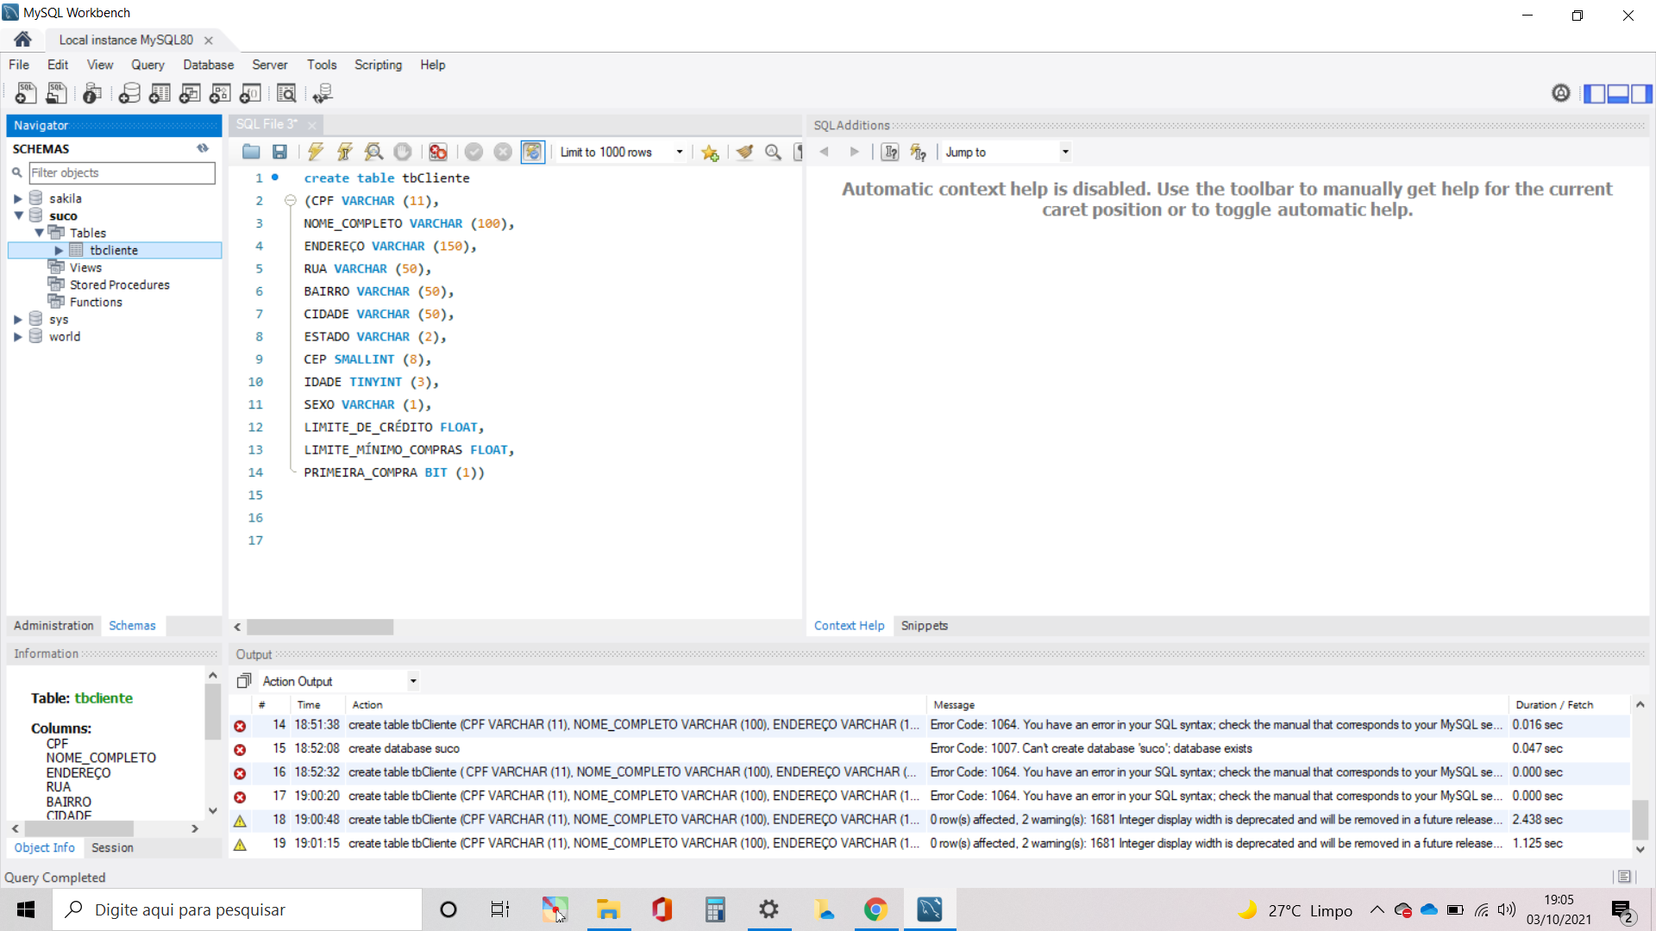Image resolution: width=1656 pixels, height=931 pixels.
Task: Commit the current transaction
Action: coord(474,152)
